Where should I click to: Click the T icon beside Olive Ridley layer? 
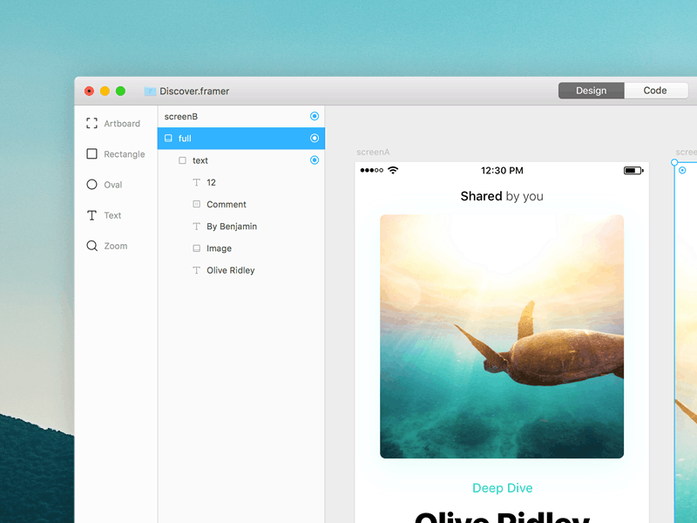tap(196, 270)
